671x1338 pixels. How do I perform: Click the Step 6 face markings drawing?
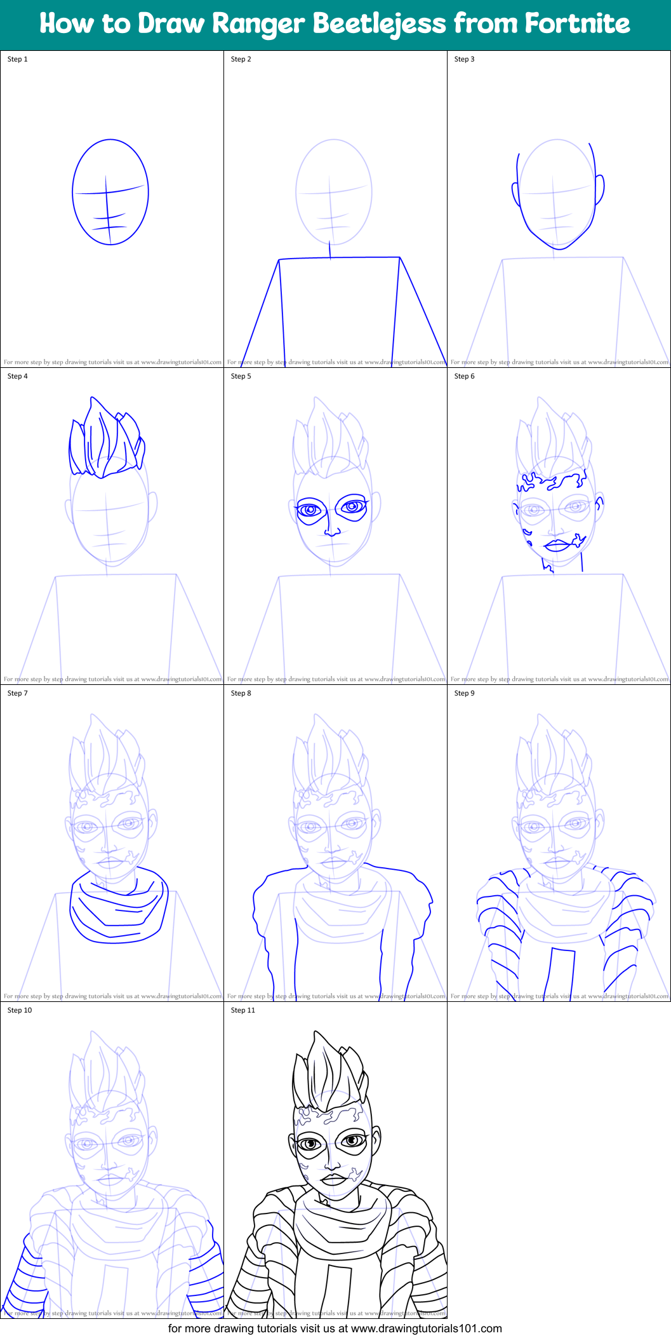pyautogui.click(x=558, y=522)
